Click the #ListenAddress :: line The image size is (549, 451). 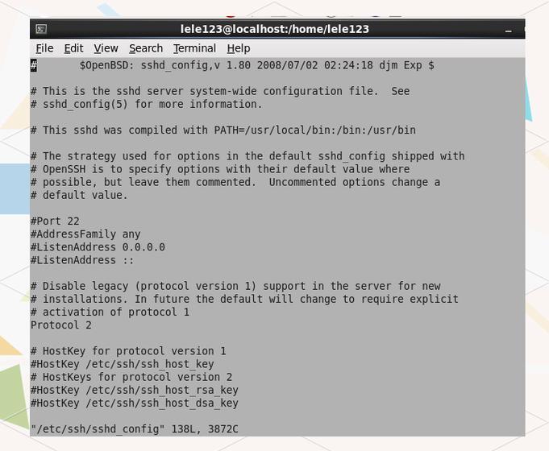tap(82, 260)
